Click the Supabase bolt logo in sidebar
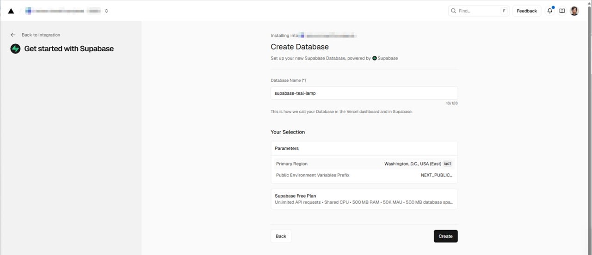Viewport: 592px width, 255px height. pos(15,49)
